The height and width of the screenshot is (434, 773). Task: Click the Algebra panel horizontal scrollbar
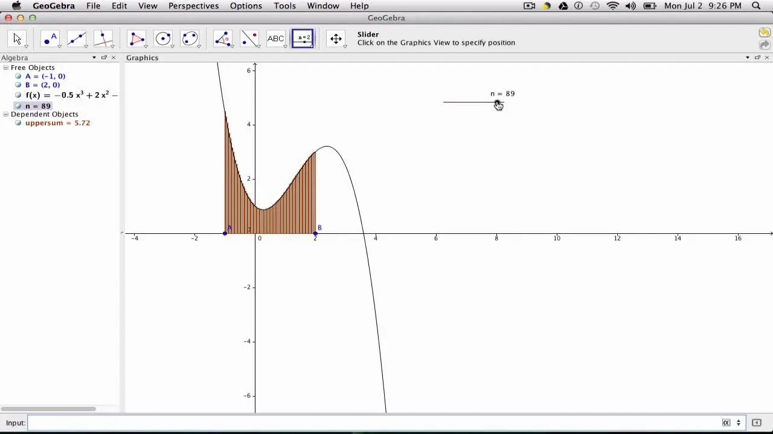[x=48, y=409]
